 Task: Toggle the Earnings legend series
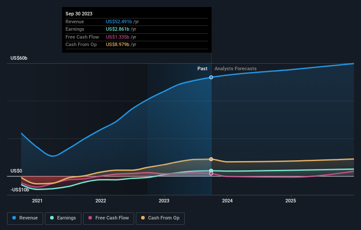[63, 218]
